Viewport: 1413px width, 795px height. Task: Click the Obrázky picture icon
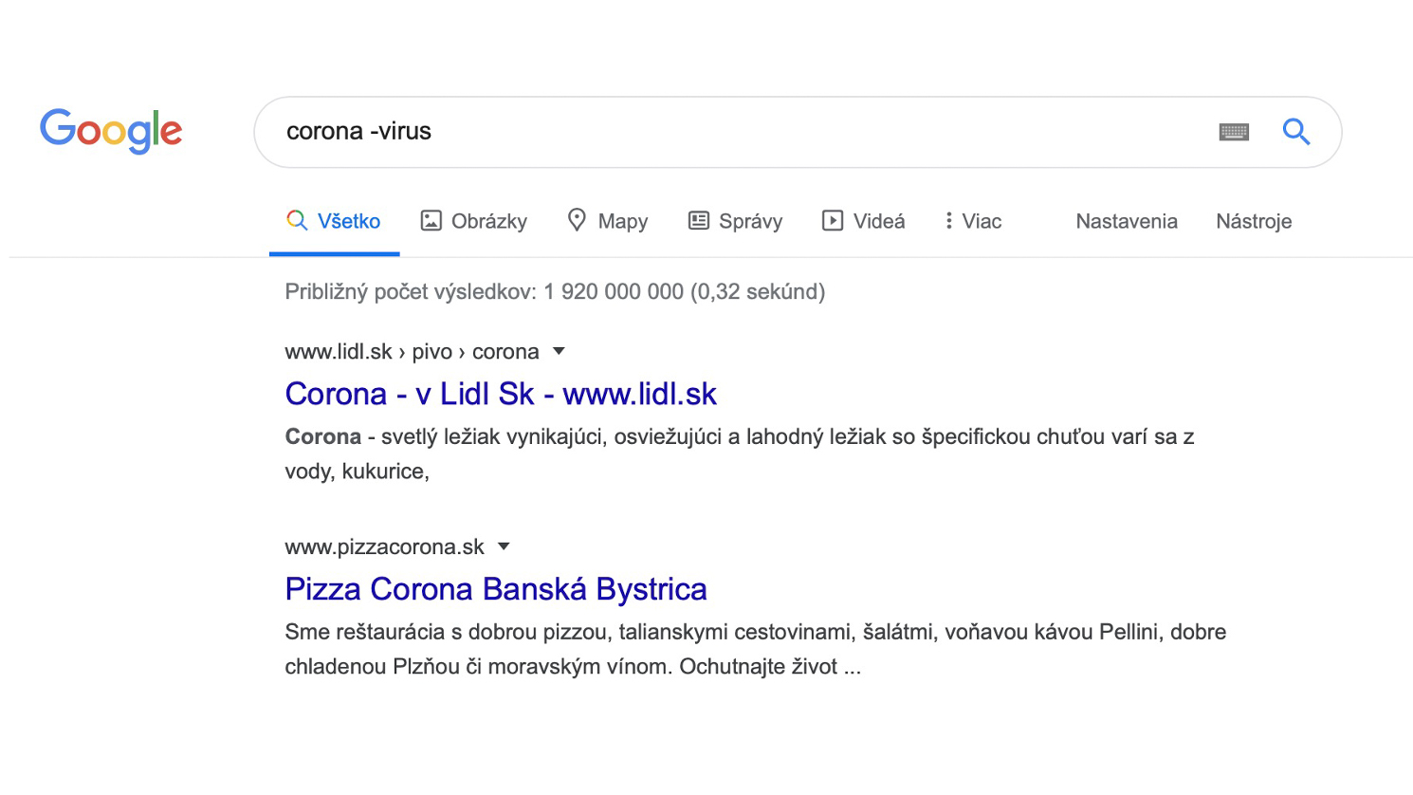point(431,221)
